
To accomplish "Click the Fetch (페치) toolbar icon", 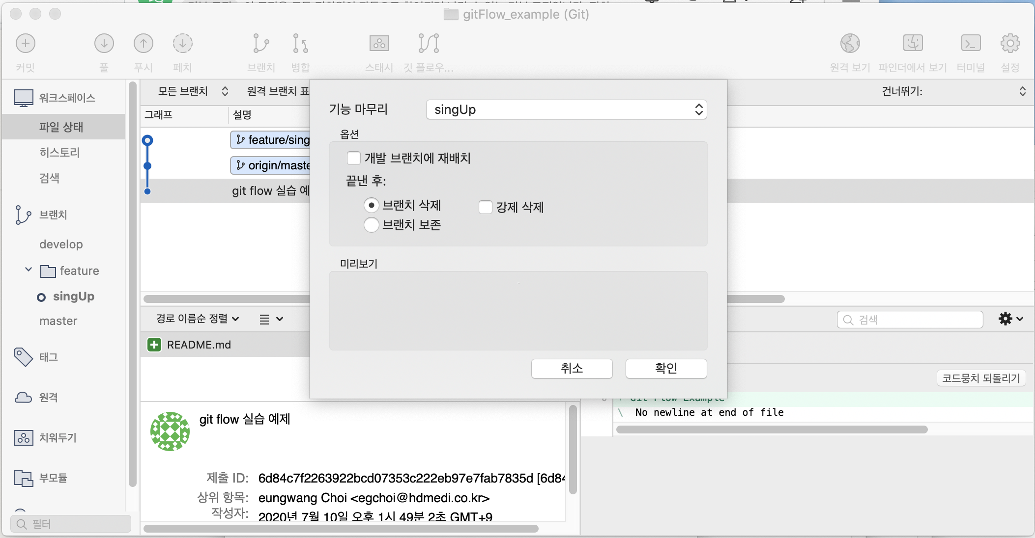I will [x=182, y=44].
